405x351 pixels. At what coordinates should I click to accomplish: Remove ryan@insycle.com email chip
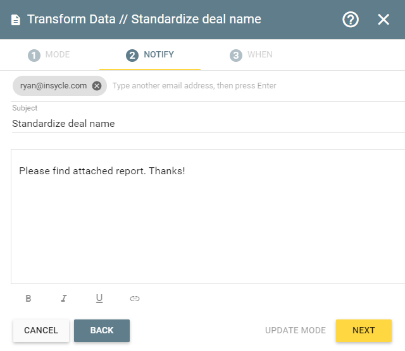click(x=97, y=86)
